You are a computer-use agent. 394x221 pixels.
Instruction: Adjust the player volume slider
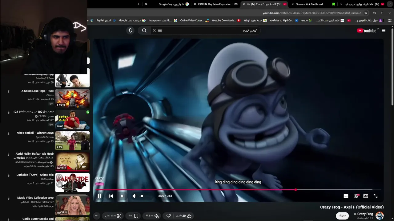145,196
